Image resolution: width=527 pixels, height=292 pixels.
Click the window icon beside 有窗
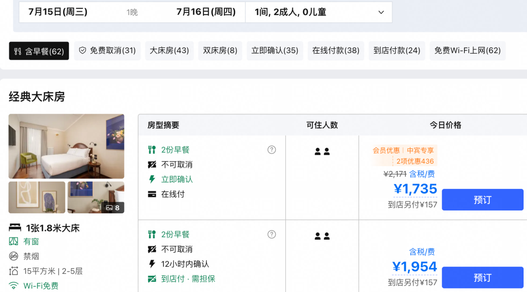(14, 241)
